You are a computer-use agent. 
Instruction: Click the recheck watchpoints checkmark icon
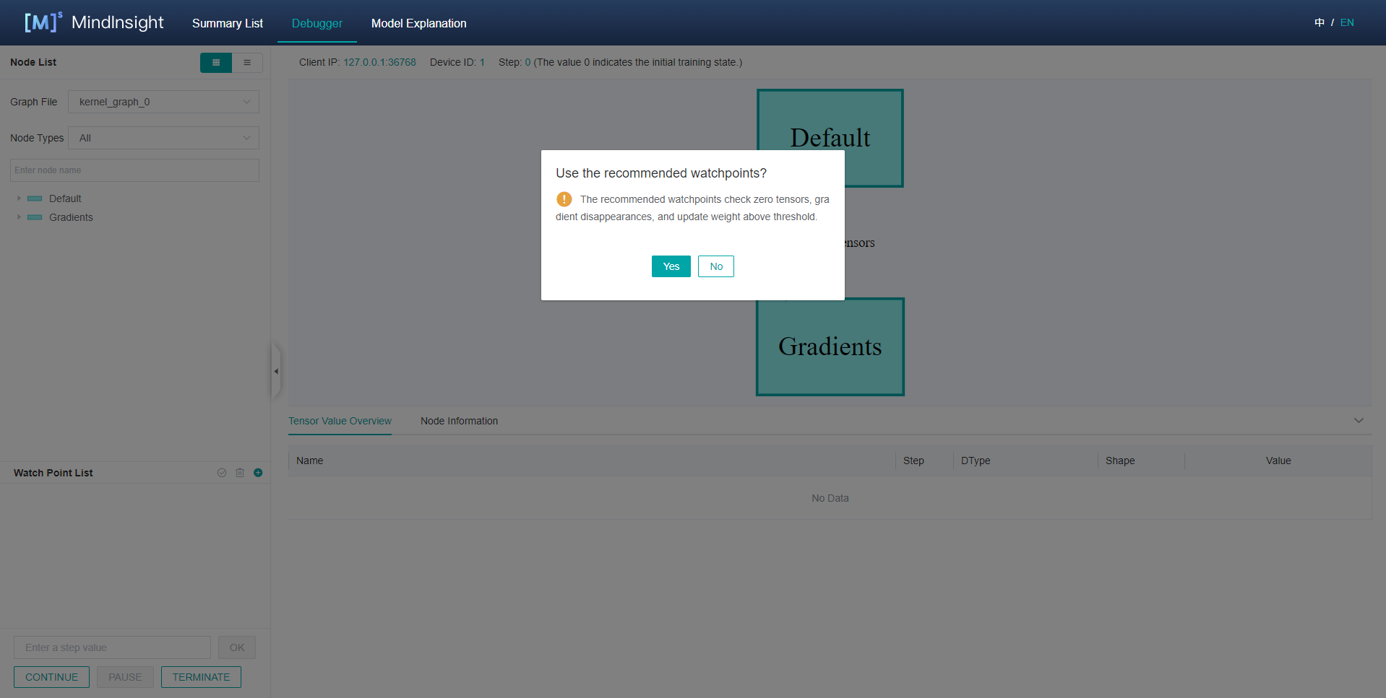pos(222,473)
